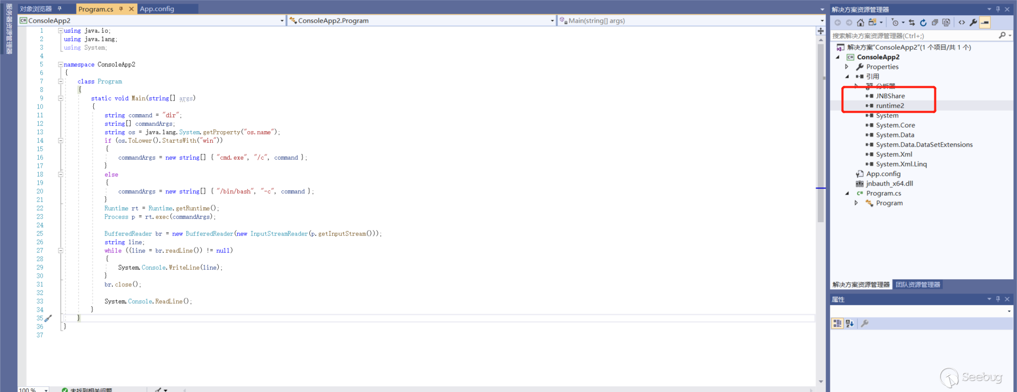Switch Solution Explorer views with the folder icon

coord(872,22)
